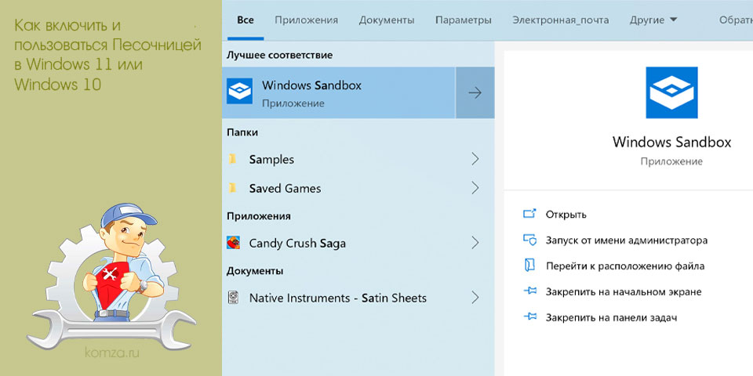This screenshot has width=753, height=376.
Task: Click the Windows Sandbox icon in best match
Action: tap(240, 92)
